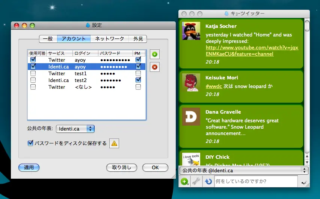320x199 pixels.
Task: Click the scrollbar down arrow in timeline
Action: pos(307,163)
